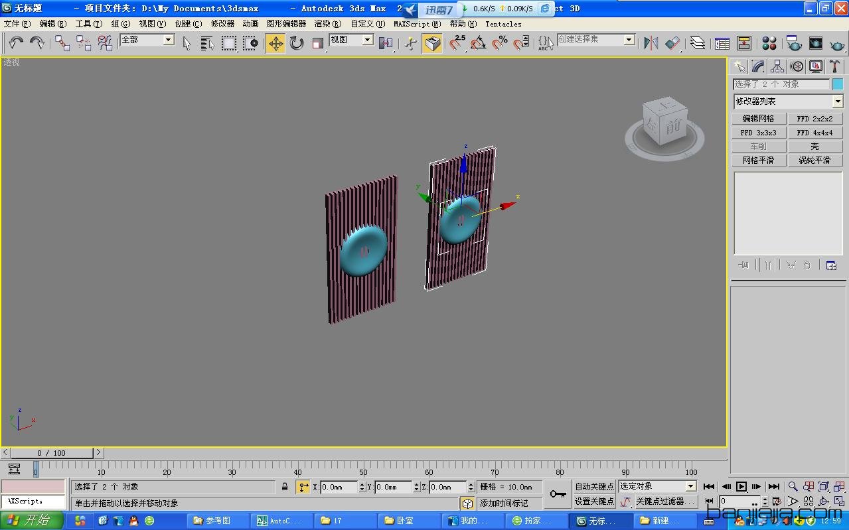Open Edit Named Selection Sets icon
Viewport: 849px width, 530px height.
point(546,43)
